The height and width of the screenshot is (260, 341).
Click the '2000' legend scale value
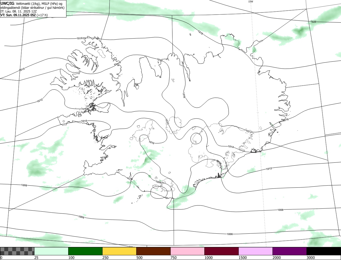coord(277,258)
